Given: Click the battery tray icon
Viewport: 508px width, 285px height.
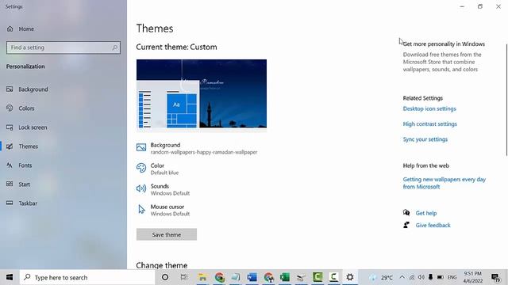Looking at the screenshot, I should tap(441, 277).
